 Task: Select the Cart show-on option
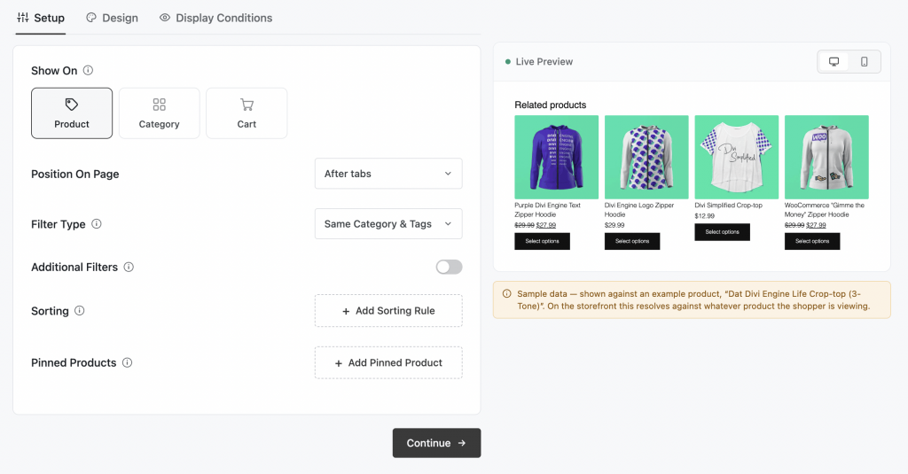247,113
